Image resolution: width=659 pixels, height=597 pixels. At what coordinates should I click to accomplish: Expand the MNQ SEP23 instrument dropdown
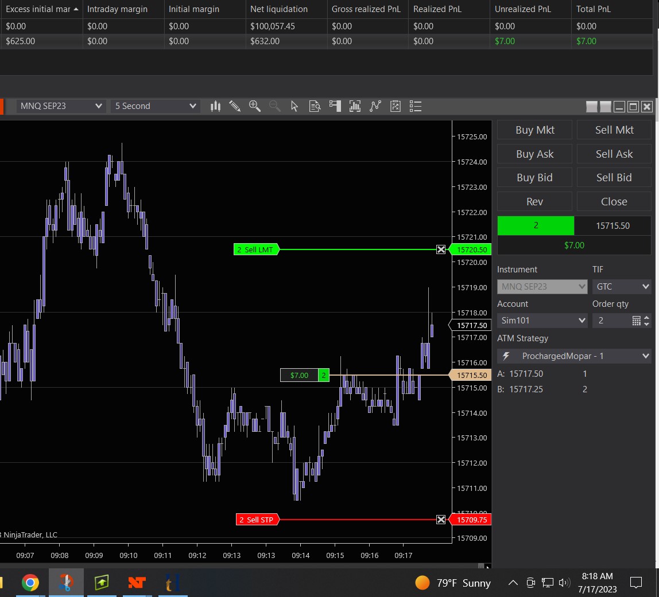coord(61,106)
